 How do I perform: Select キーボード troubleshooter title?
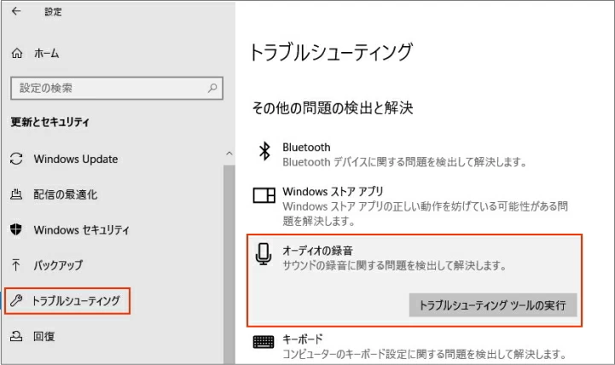pyautogui.click(x=303, y=339)
